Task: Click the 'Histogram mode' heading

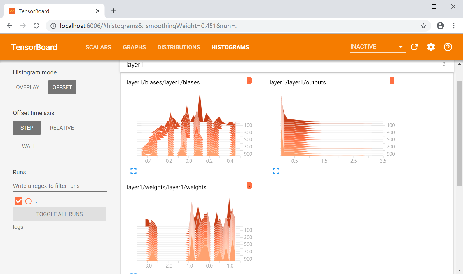Action: click(x=35, y=72)
